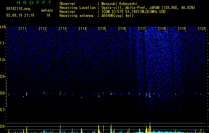Click the "Receiving Location" field label
This screenshot has width=209, height=133.
pyautogui.click(x=77, y=8)
